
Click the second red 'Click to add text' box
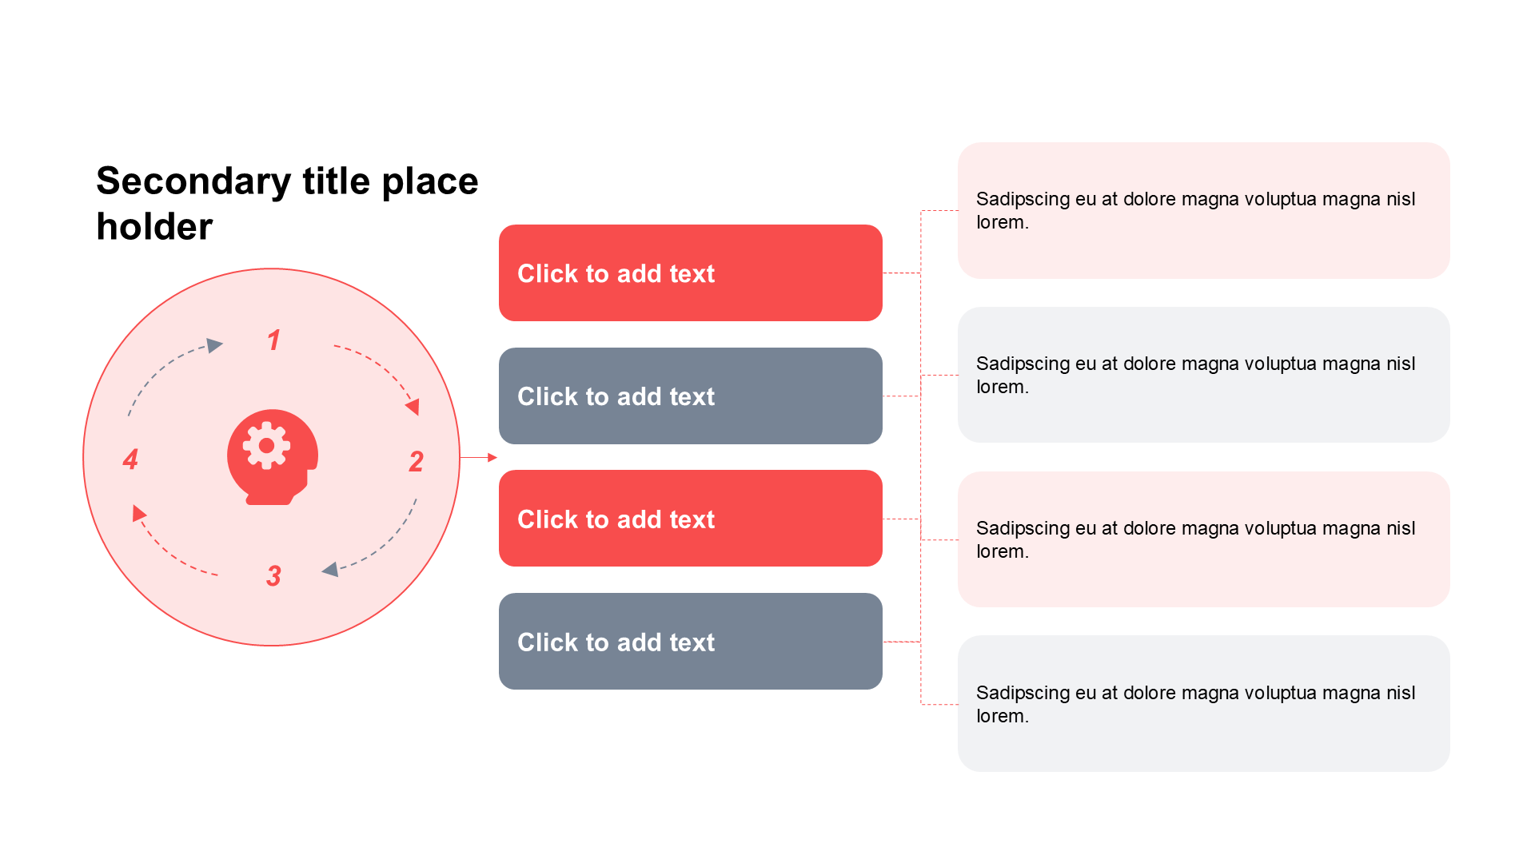[691, 519]
